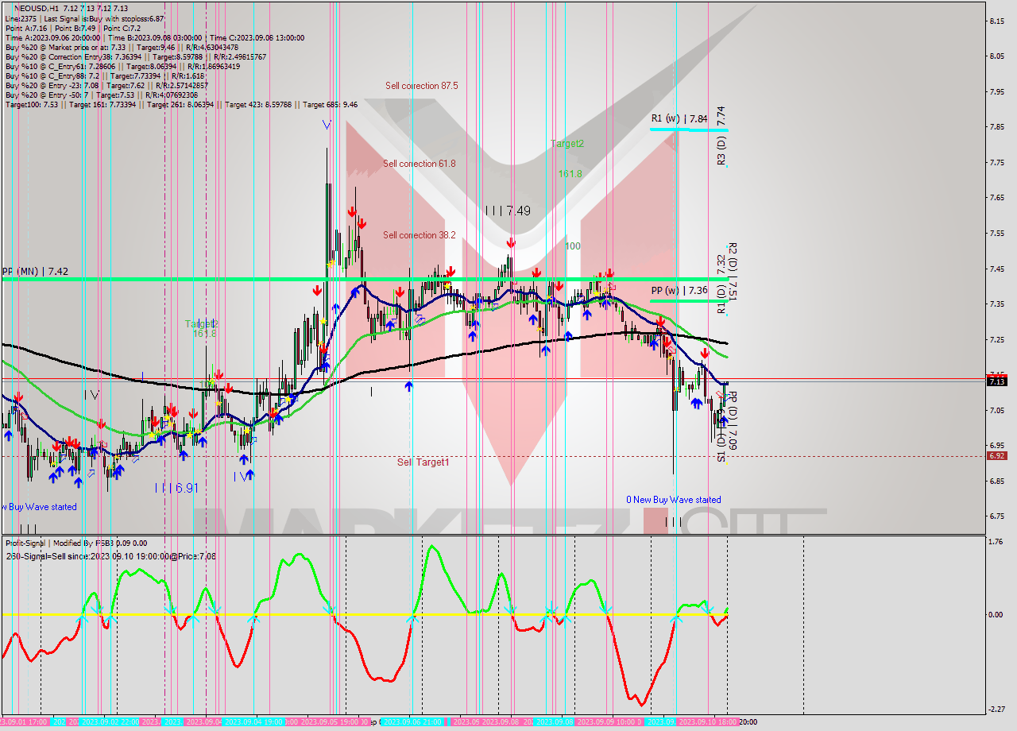Click the '2023.09.06 21:00' time label
Screen dimensions: 1017x731
pos(413,721)
